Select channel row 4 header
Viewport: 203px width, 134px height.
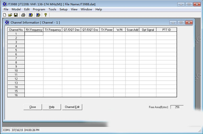(x=16, y=46)
